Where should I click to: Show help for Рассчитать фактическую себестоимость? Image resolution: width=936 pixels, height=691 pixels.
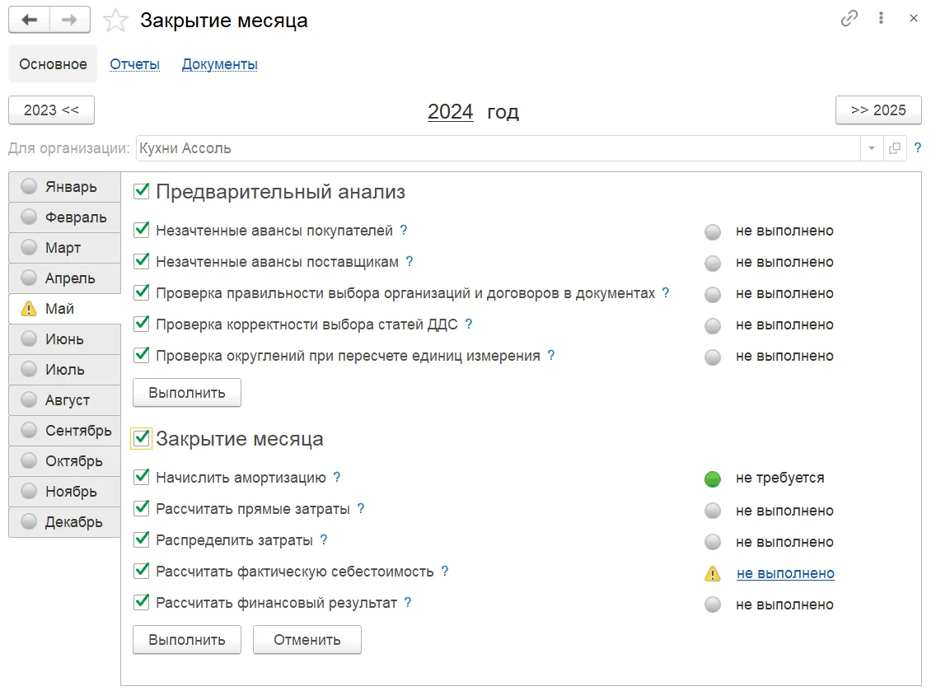tap(445, 571)
